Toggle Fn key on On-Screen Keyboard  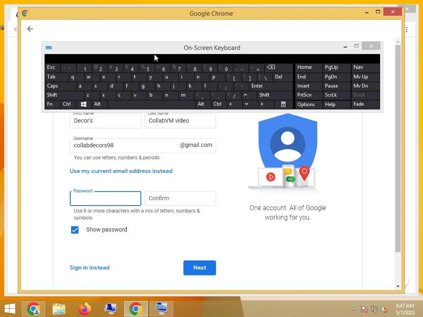(x=52, y=104)
